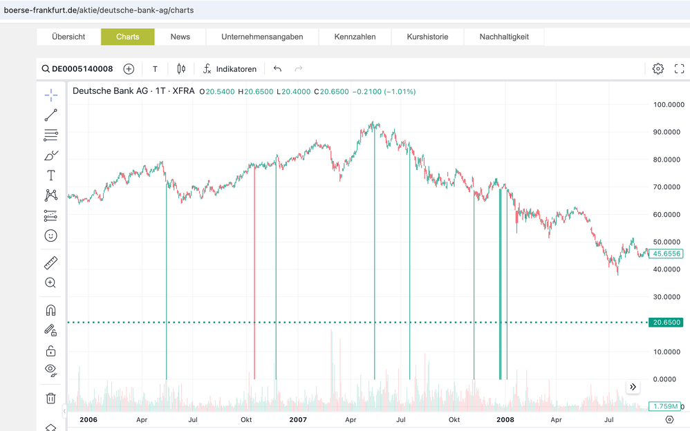
Task: Select the trend line drawing tool
Action: (x=50, y=115)
